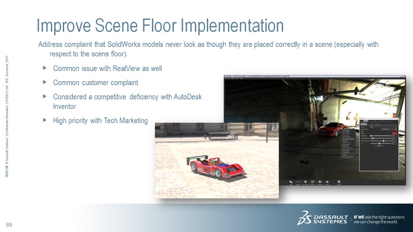Open the Material type dropdown in the material panel
This screenshot has width=413, height=232.
[389, 129]
